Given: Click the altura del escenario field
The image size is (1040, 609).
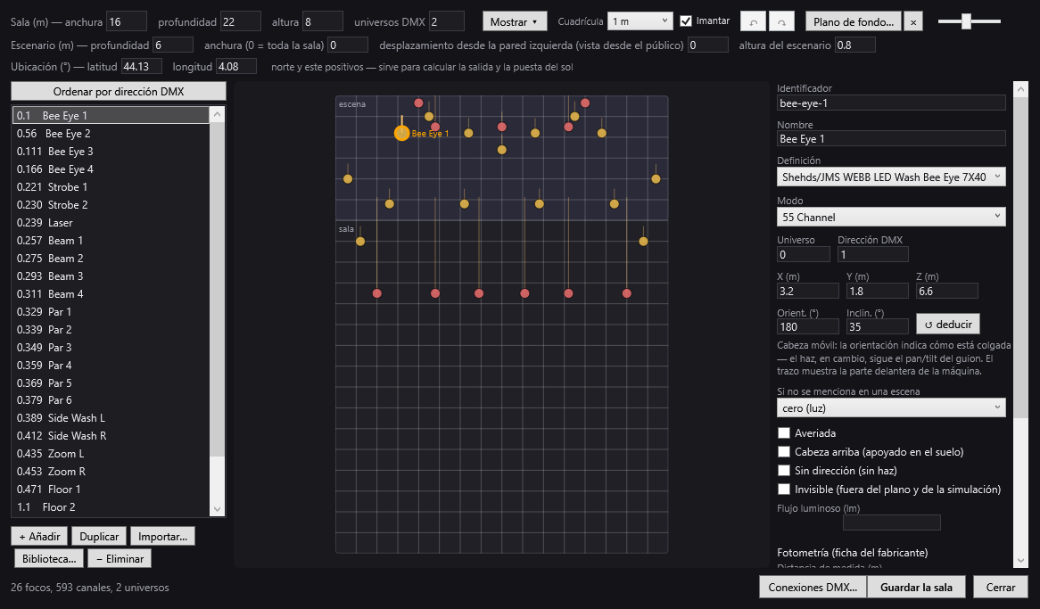Looking at the screenshot, I should pos(854,45).
